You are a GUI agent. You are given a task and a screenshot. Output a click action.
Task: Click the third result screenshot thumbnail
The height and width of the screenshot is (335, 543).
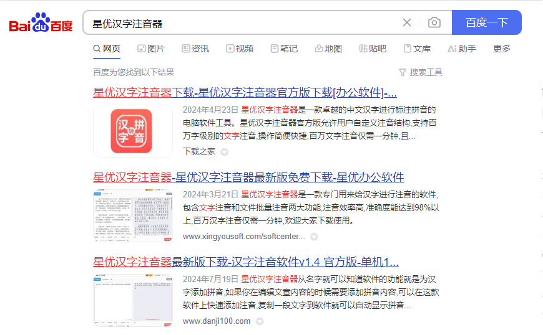[133, 300]
